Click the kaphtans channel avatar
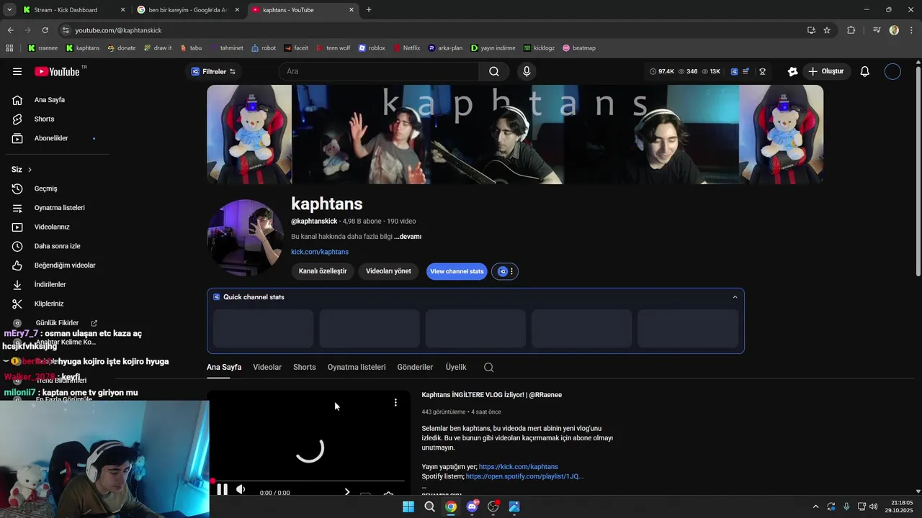The image size is (922, 518). (246, 238)
